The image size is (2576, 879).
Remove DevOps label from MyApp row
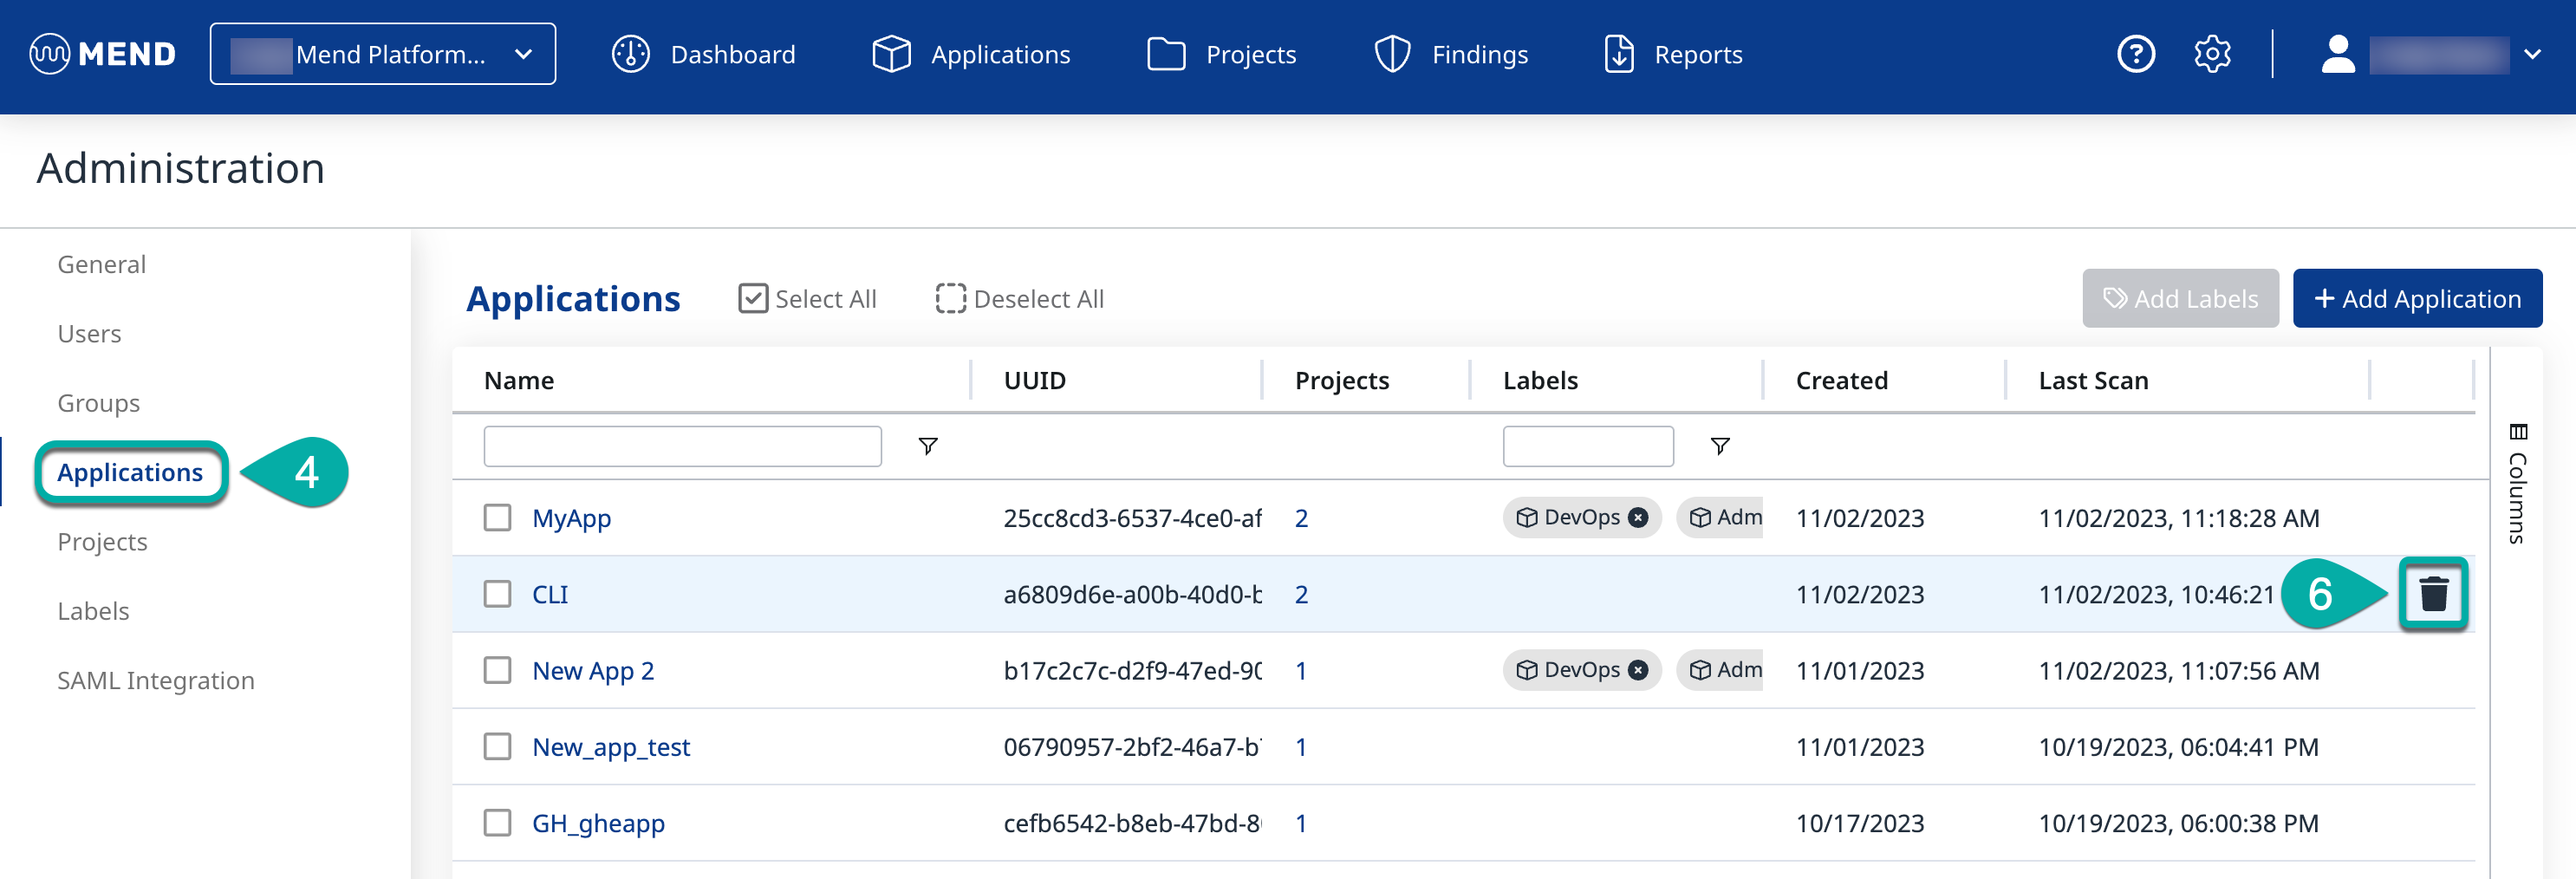(x=1638, y=518)
